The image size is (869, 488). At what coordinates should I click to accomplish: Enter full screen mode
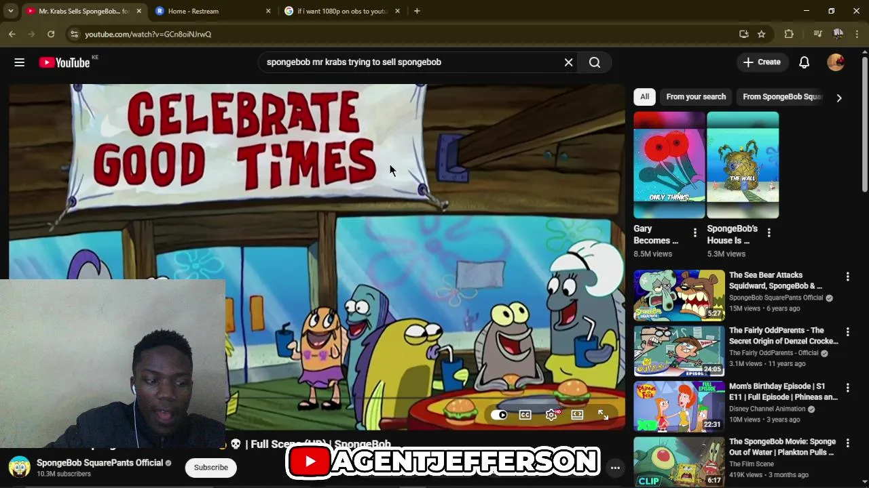[x=603, y=415]
